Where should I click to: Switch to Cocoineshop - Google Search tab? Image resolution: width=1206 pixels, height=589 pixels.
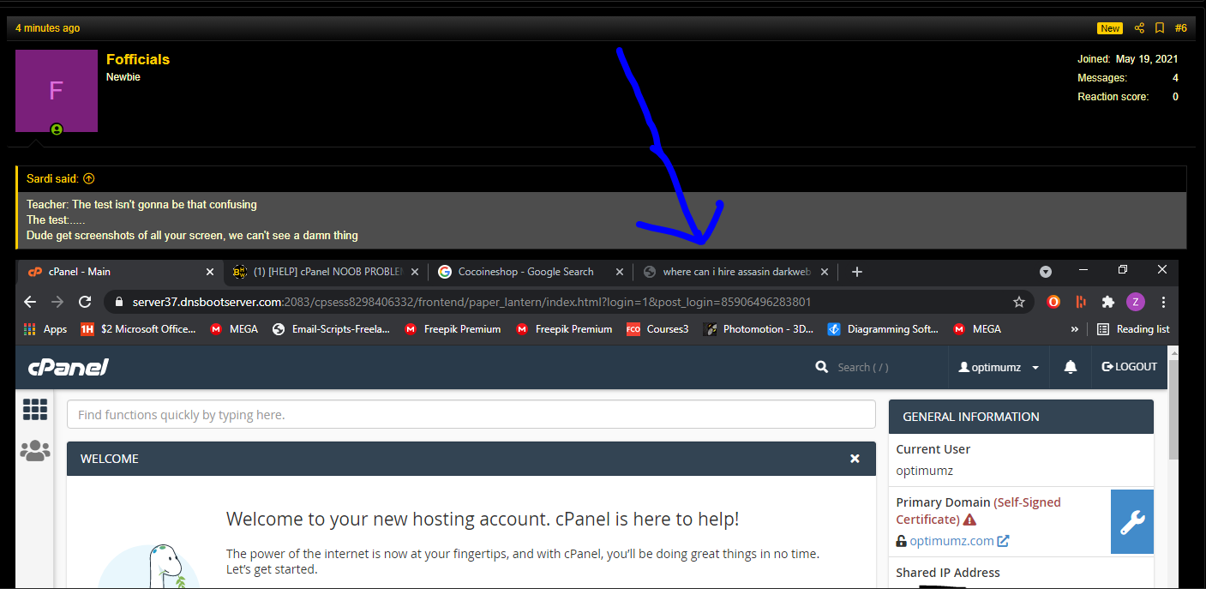point(530,272)
